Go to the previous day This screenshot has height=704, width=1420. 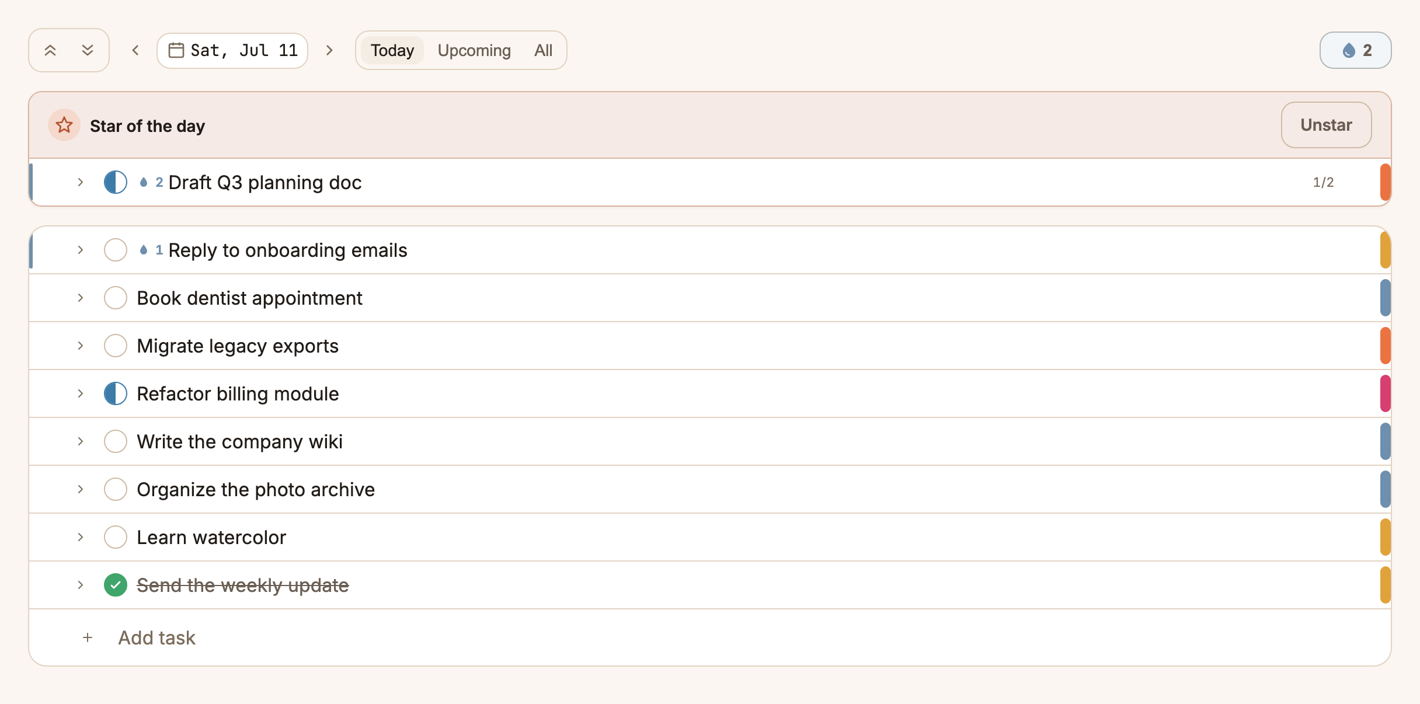(135, 50)
